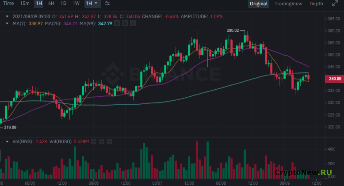Open MA indicator settings gear
This screenshot has height=186, width=344.
(x=125, y=23)
